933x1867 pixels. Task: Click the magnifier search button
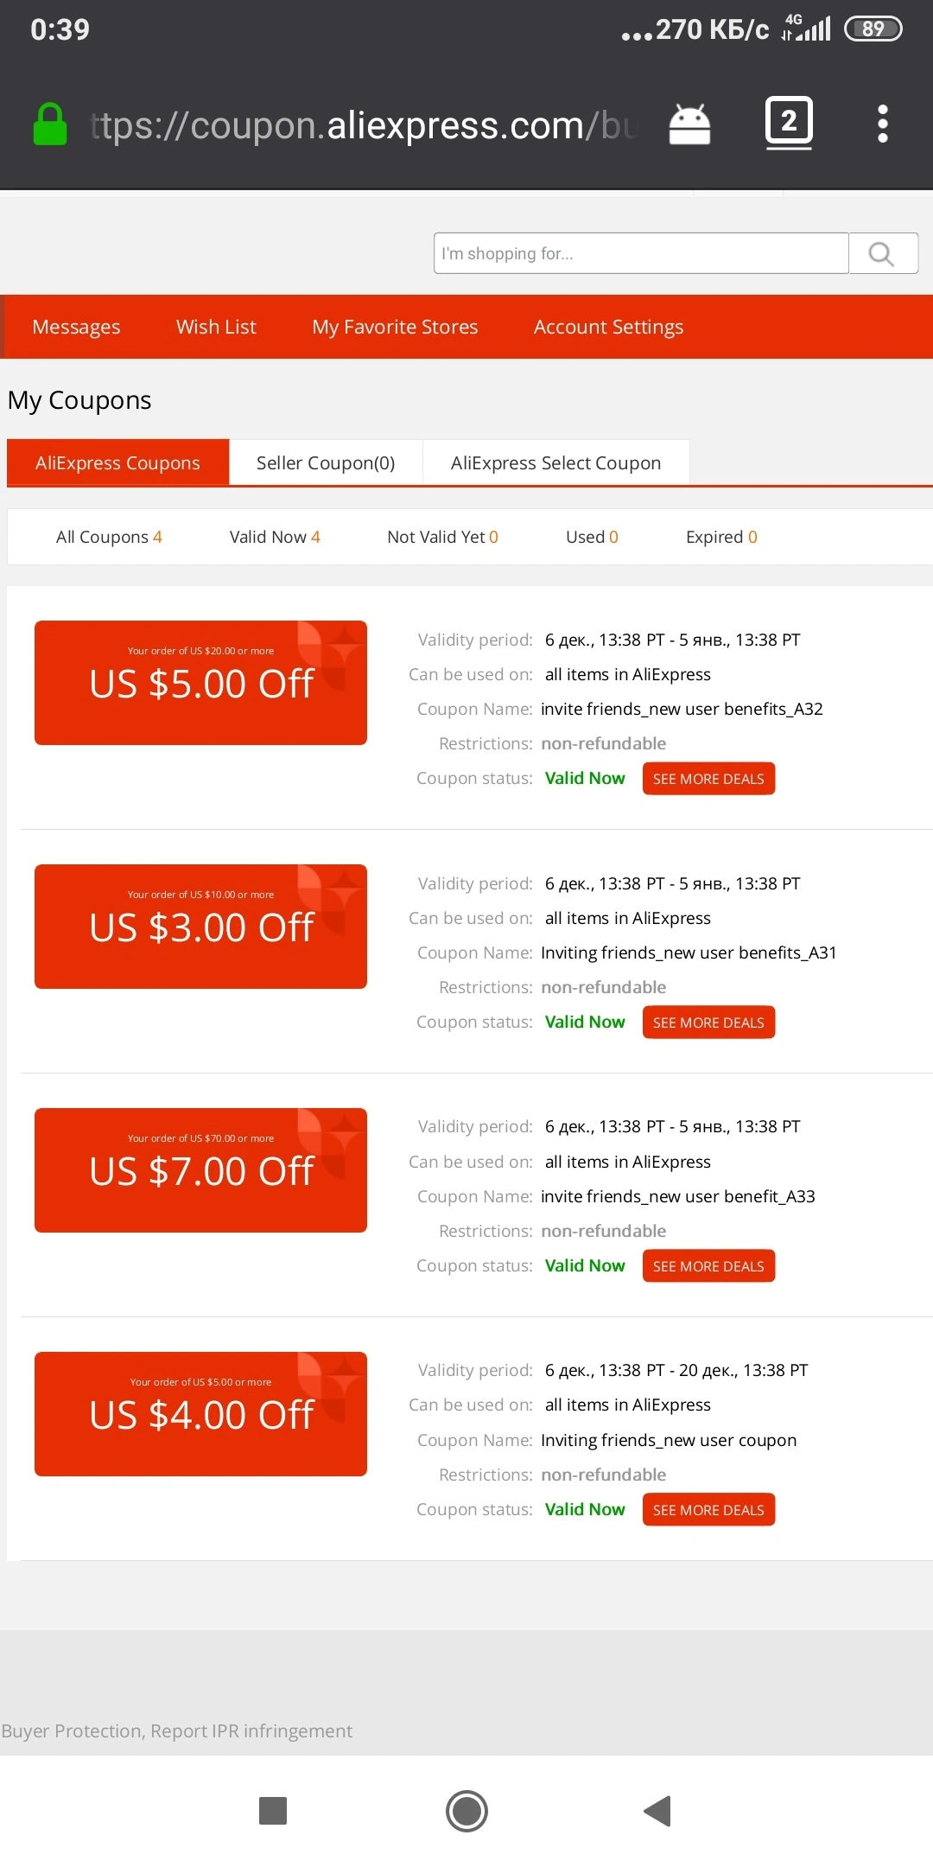click(883, 253)
